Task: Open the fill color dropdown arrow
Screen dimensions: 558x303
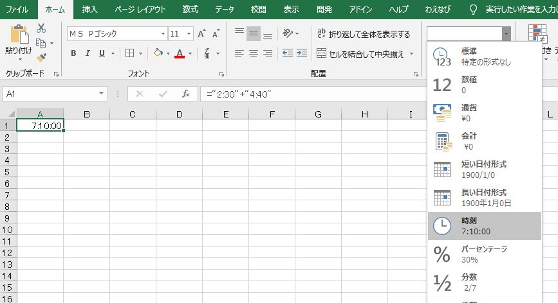Action: pyautogui.click(x=168, y=53)
